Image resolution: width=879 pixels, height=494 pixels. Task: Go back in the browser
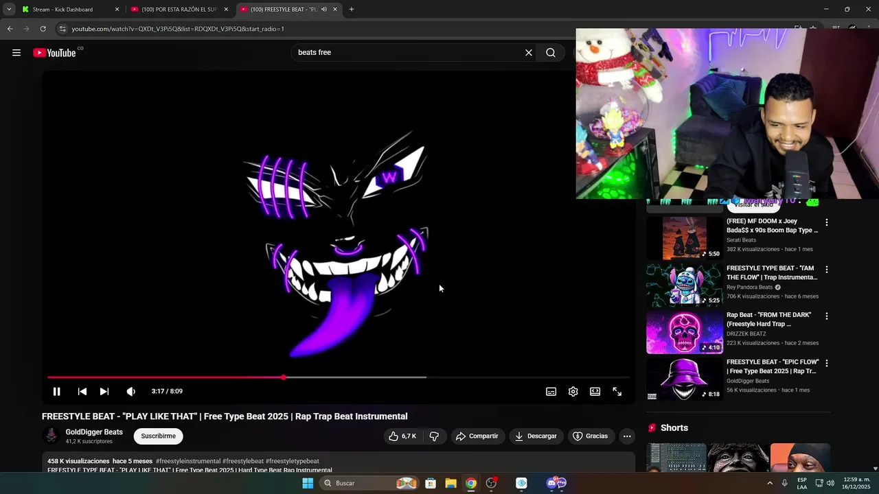[x=10, y=29]
